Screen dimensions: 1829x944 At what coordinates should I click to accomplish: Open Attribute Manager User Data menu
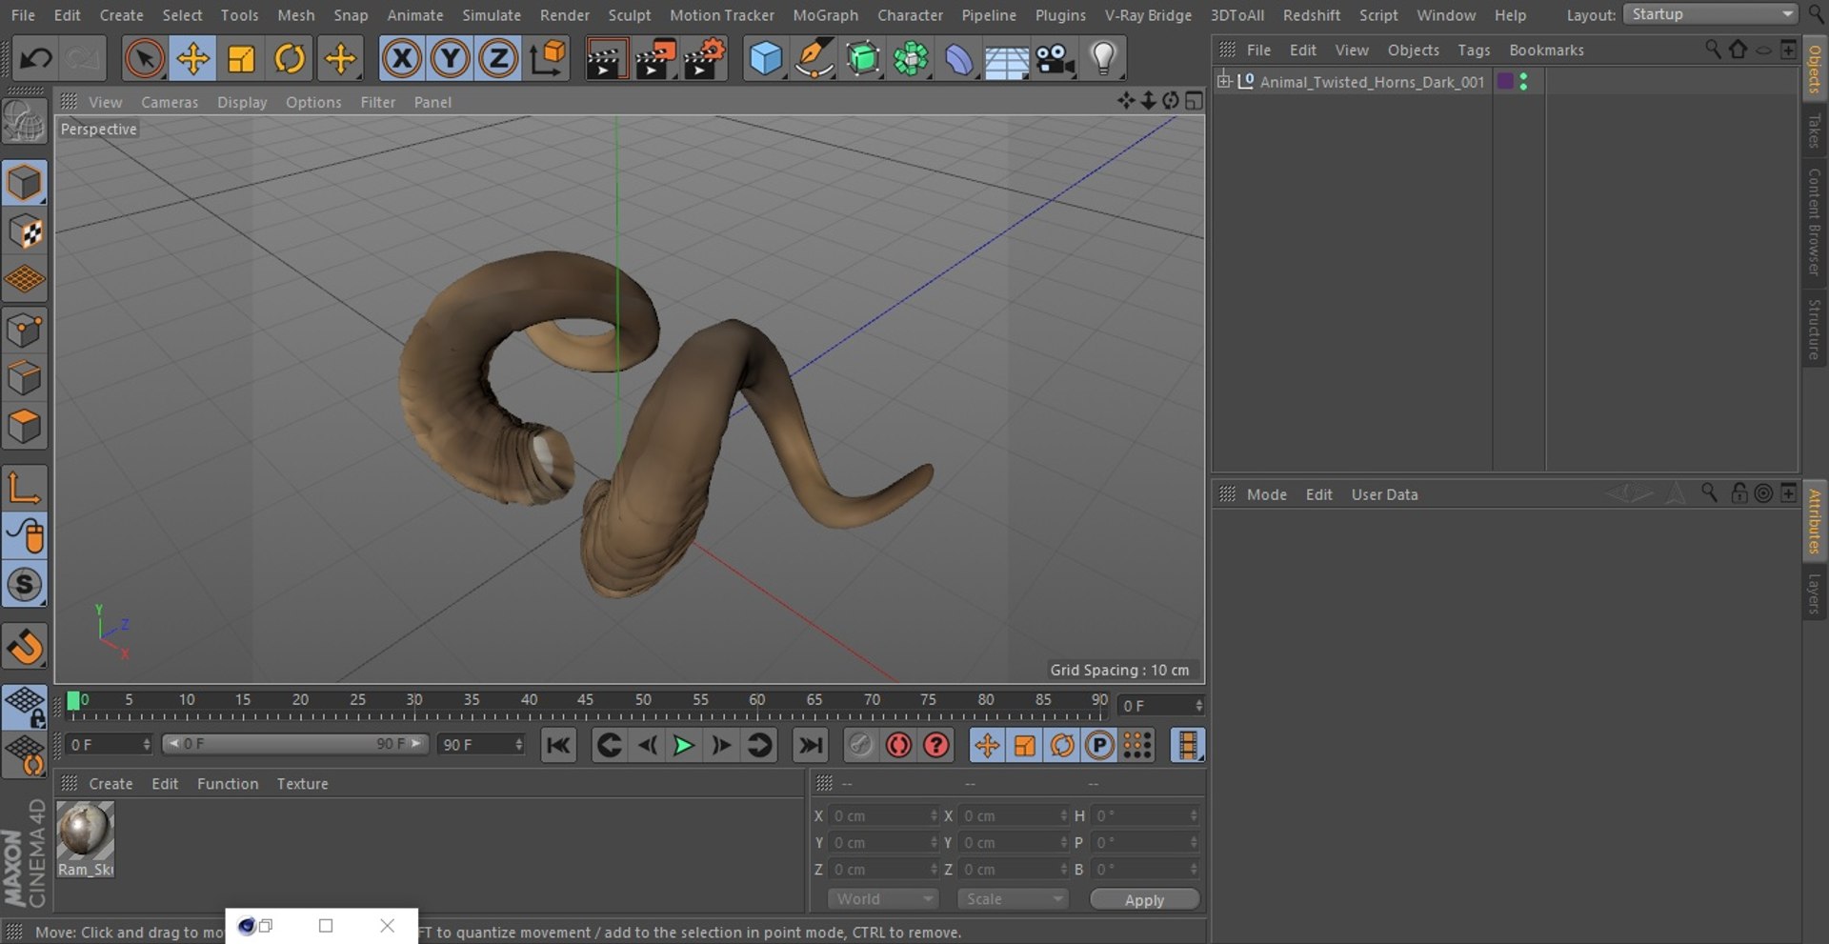[x=1384, y=494]
